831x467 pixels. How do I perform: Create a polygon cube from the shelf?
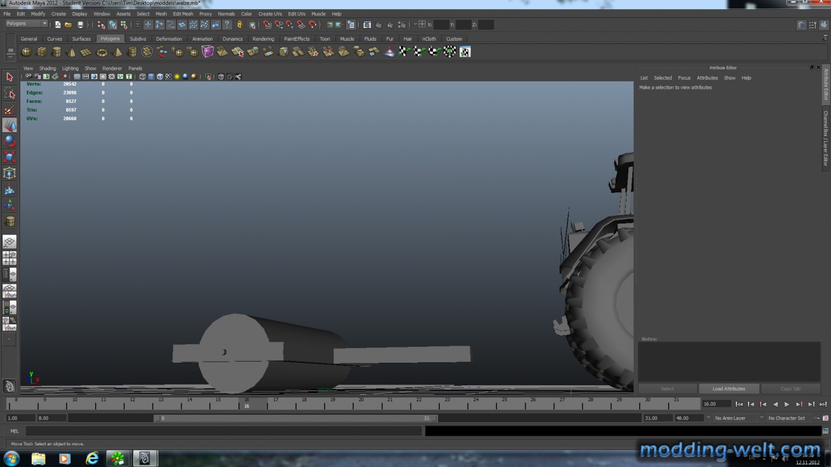(x=42, y=52)
